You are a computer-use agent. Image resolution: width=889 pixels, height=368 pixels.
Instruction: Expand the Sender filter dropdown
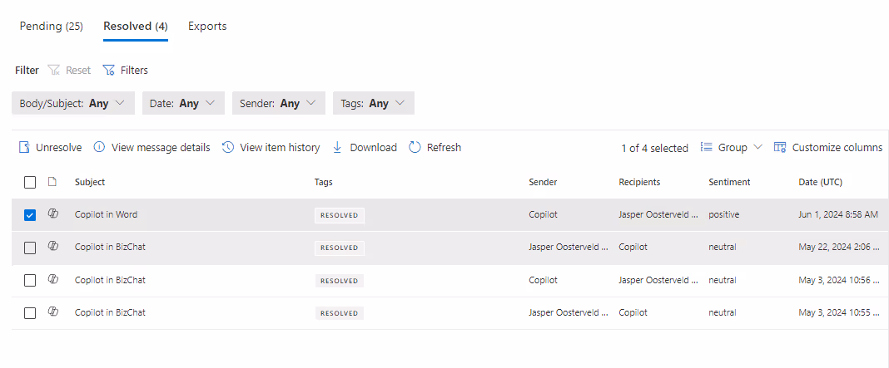pos(278,103)
